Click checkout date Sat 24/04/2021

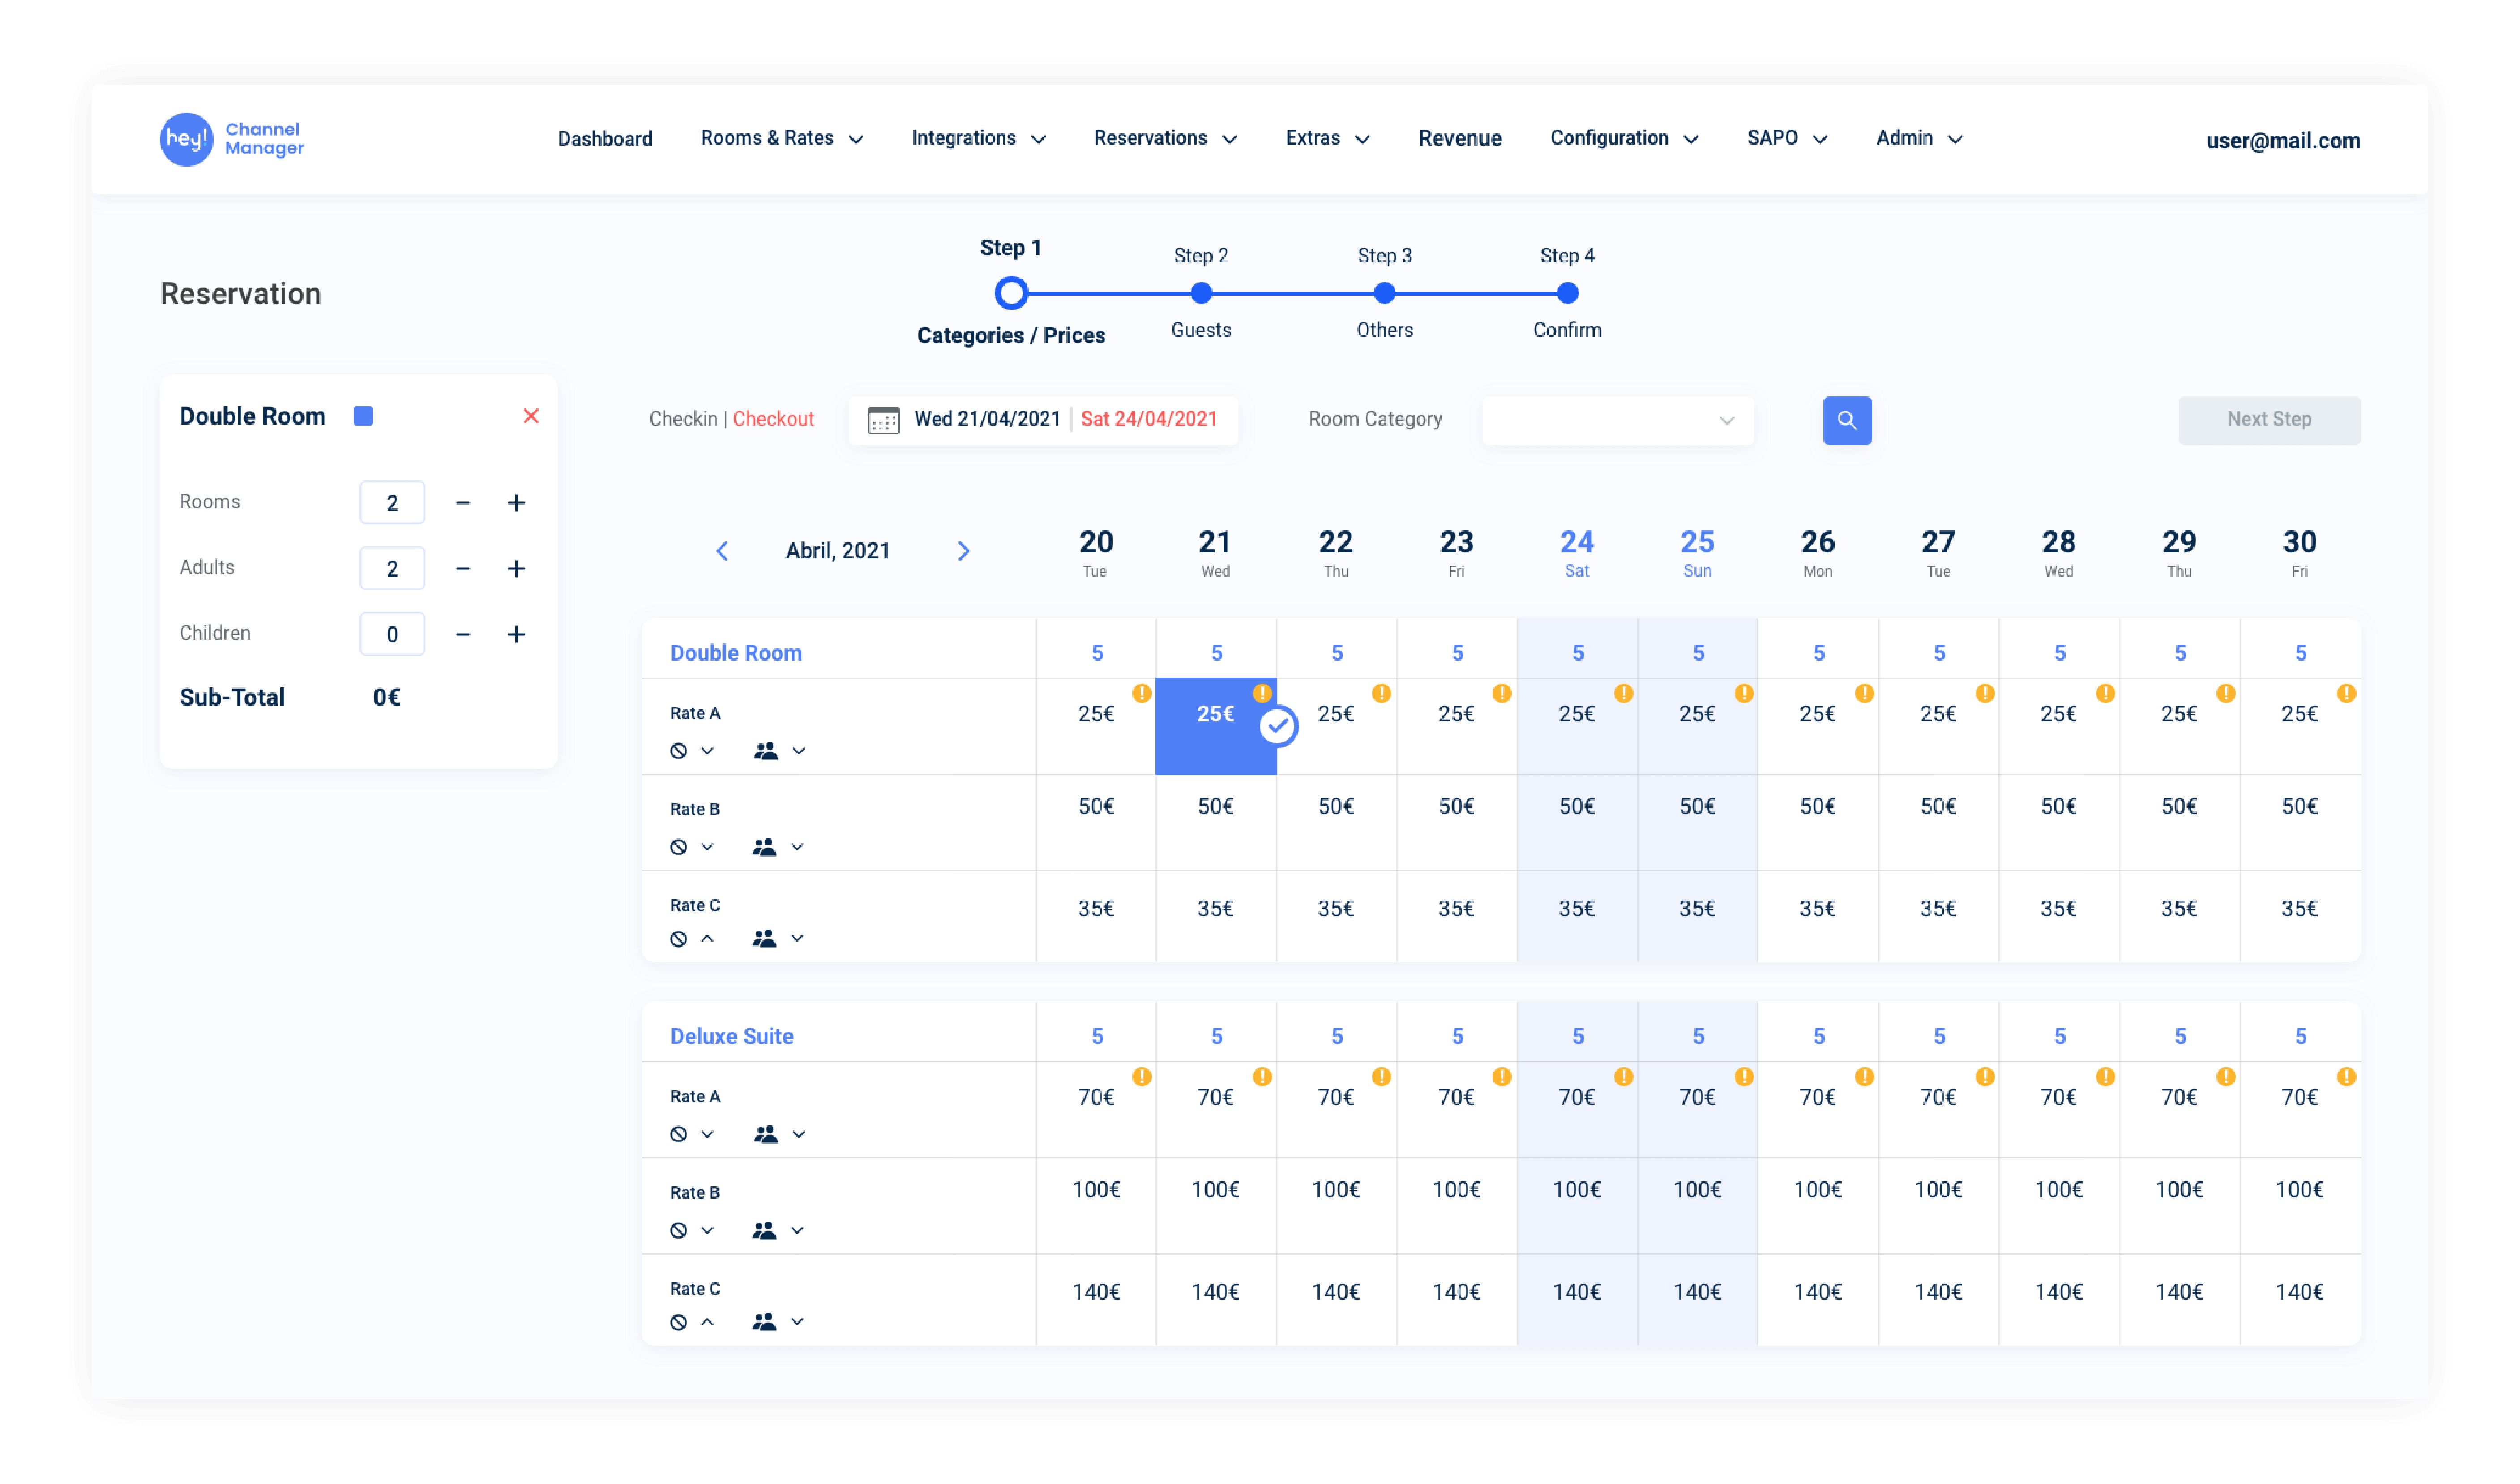[1149, 420]
